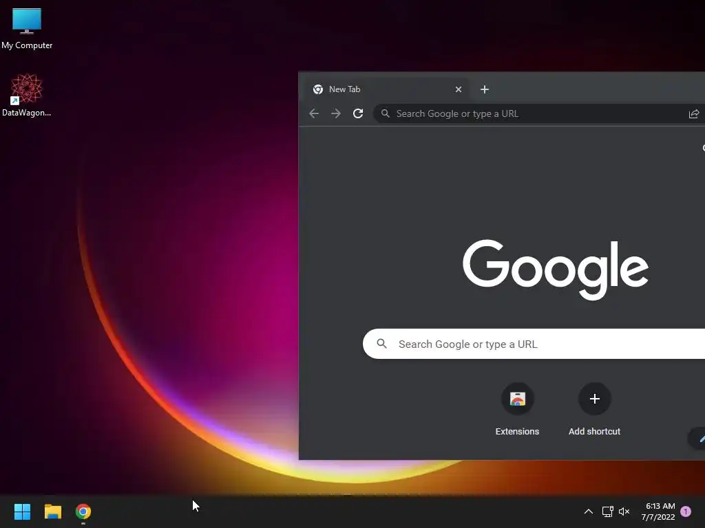Go forward in Chrome
Viewport: 705px width, 528px height.
[x=336, y=113]
